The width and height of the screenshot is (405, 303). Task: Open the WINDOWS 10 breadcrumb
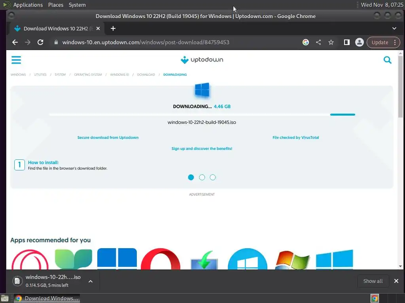(x=119, y=75)
